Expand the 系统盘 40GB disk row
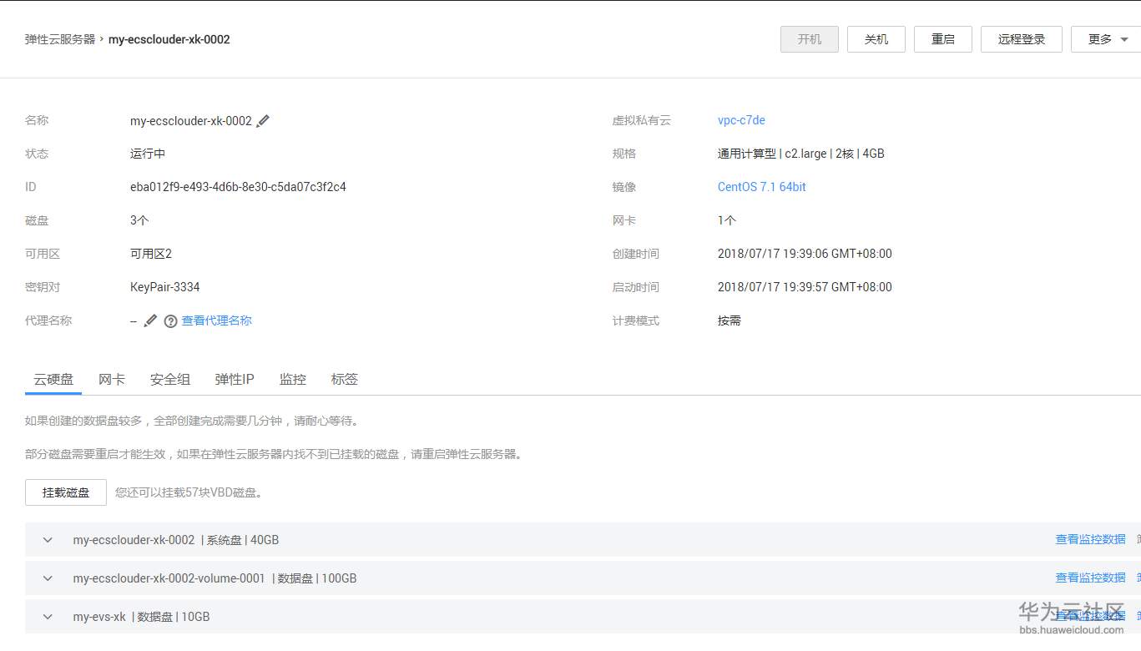This screenshot has height=651, width=1141. (47, 539)
